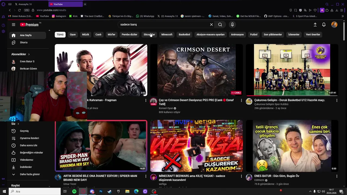Open Spider-Man Brand New Day thumbnail
Screen dimensions: 347x195
101,146
